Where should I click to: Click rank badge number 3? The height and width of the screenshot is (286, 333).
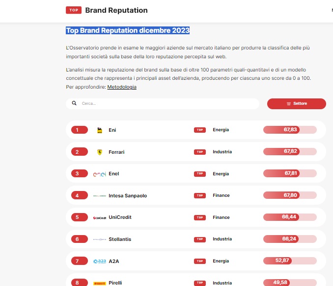(x=77, y=174)
